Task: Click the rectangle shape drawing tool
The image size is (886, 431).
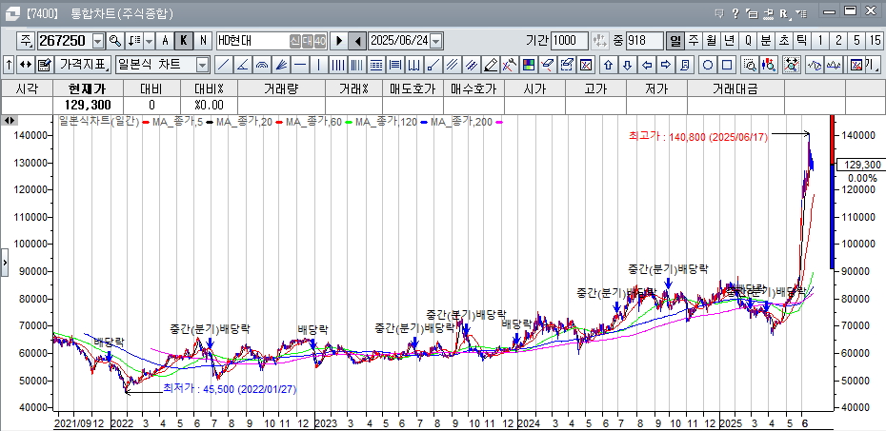Action: pos(727,65)
